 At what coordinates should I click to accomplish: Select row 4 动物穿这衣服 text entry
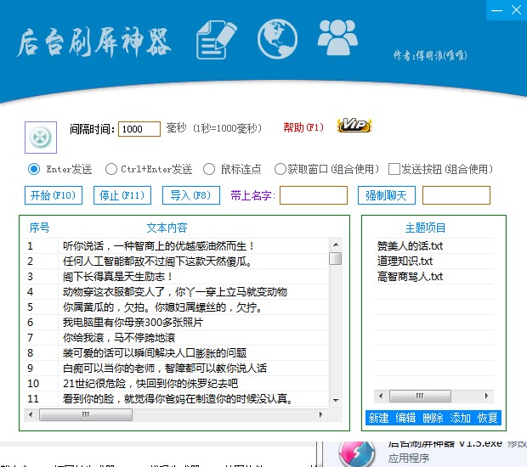[x=176, y=292]
